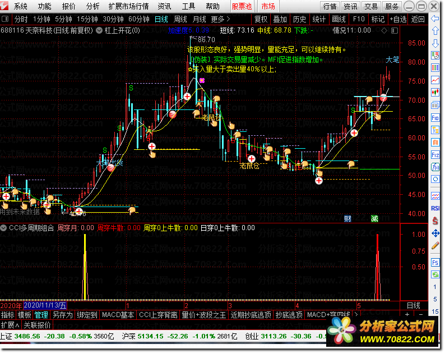Click the 画线 button

pos(339,19)
